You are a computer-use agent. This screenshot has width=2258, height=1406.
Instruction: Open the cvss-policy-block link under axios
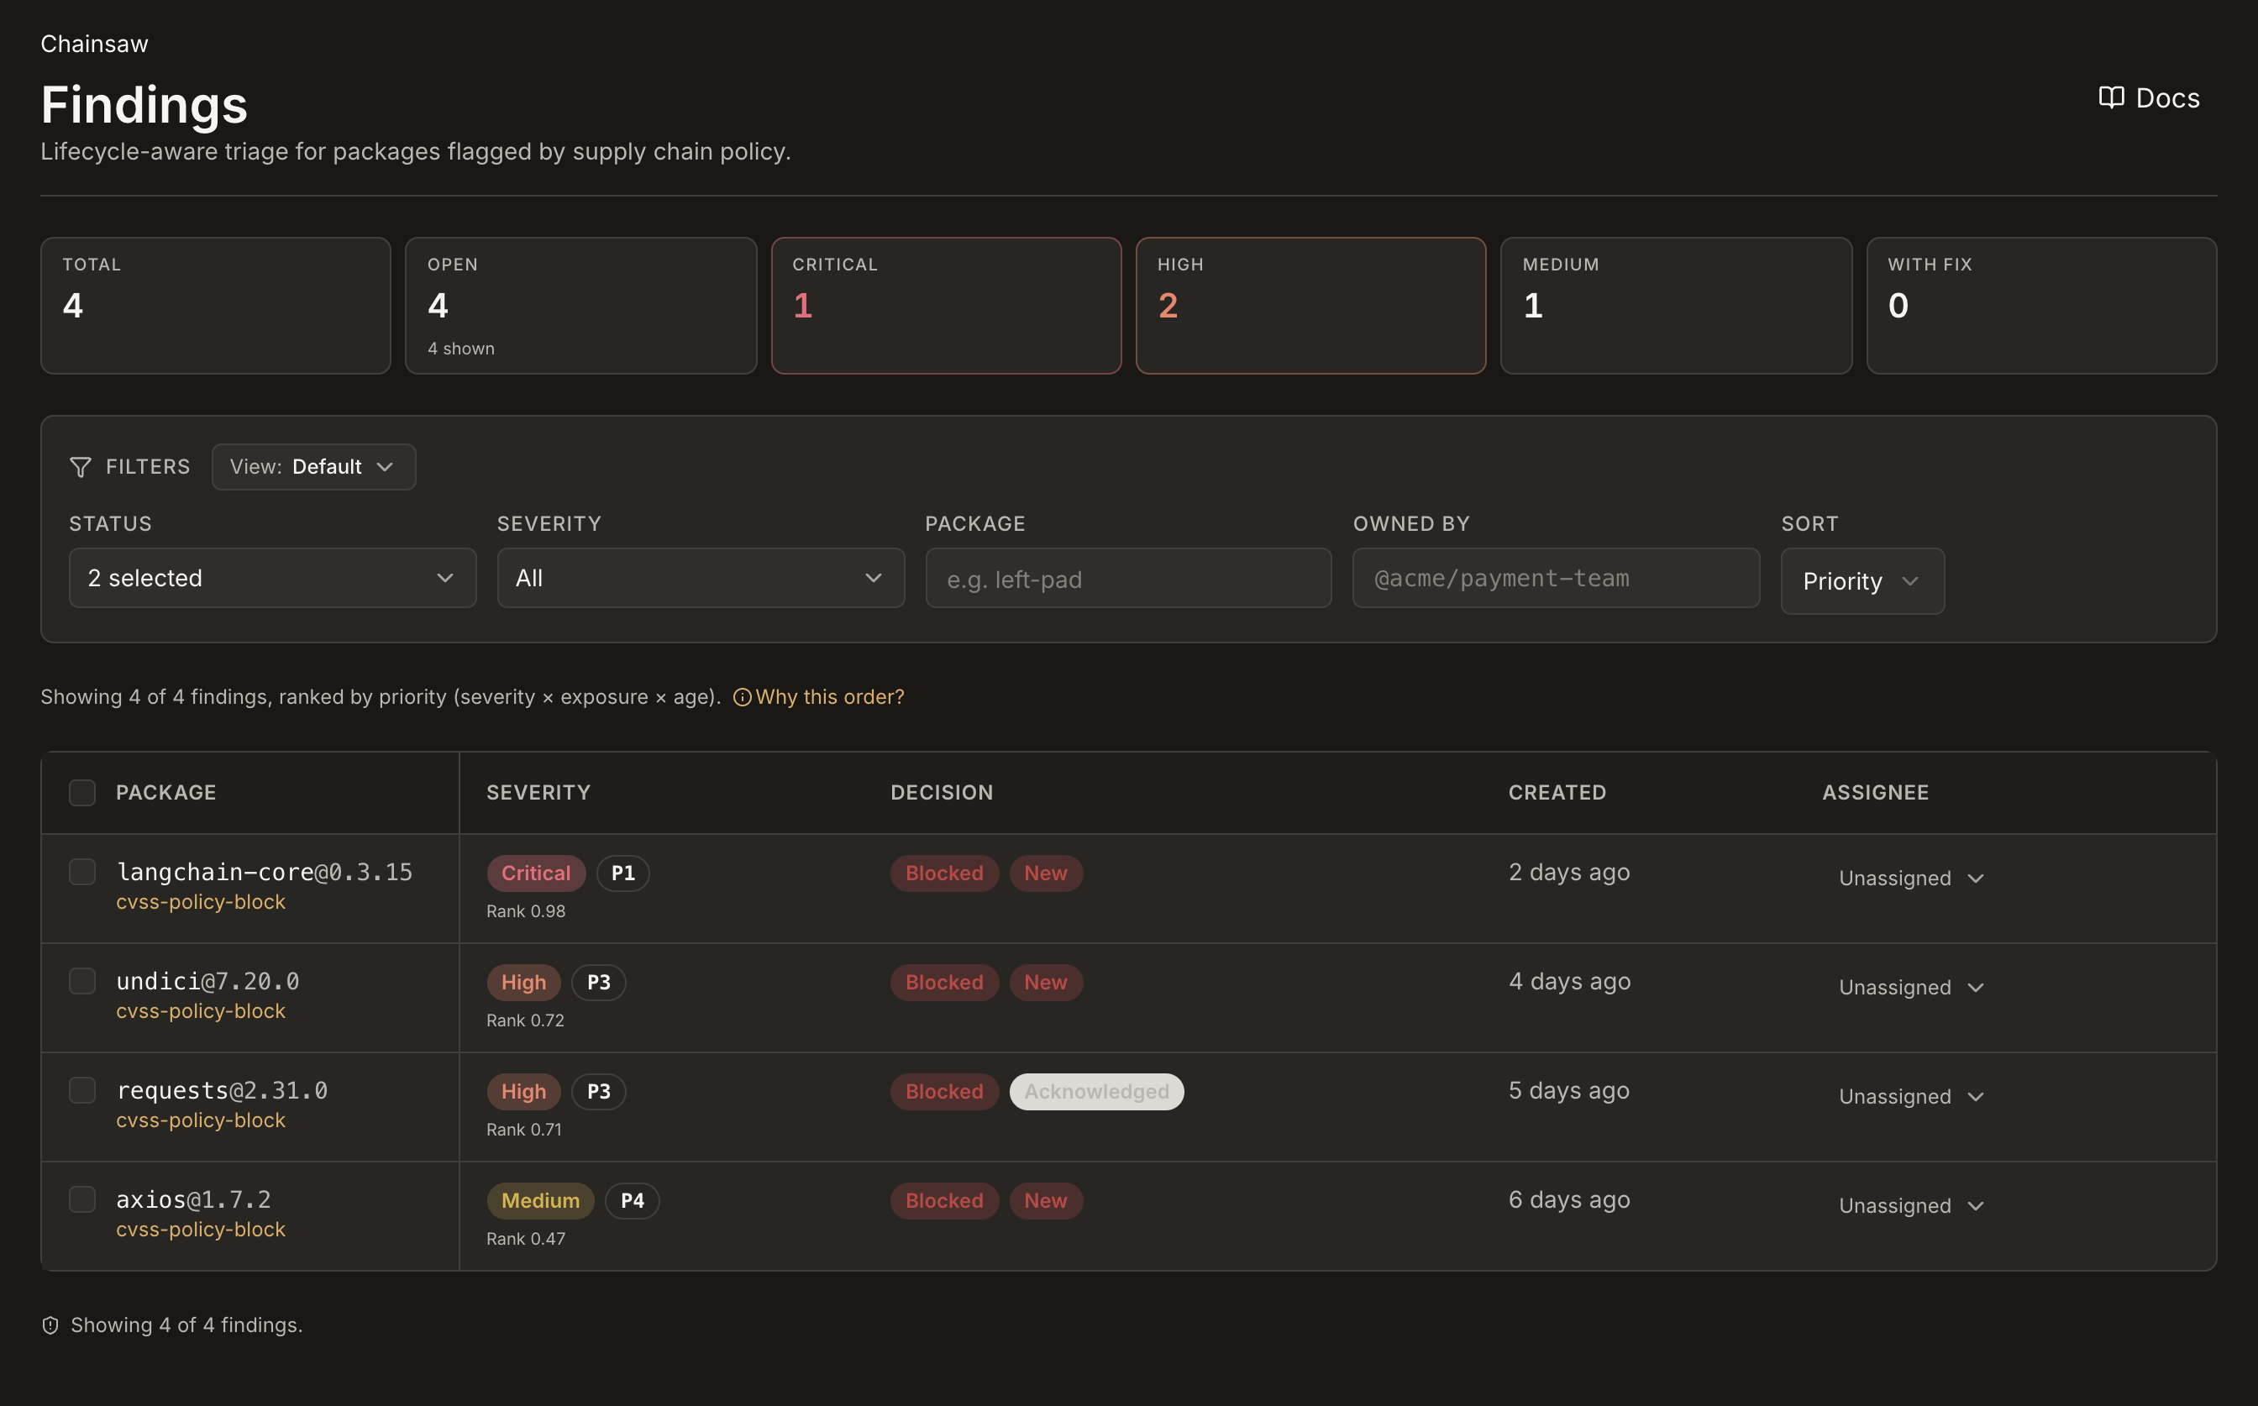point(201,1230)
